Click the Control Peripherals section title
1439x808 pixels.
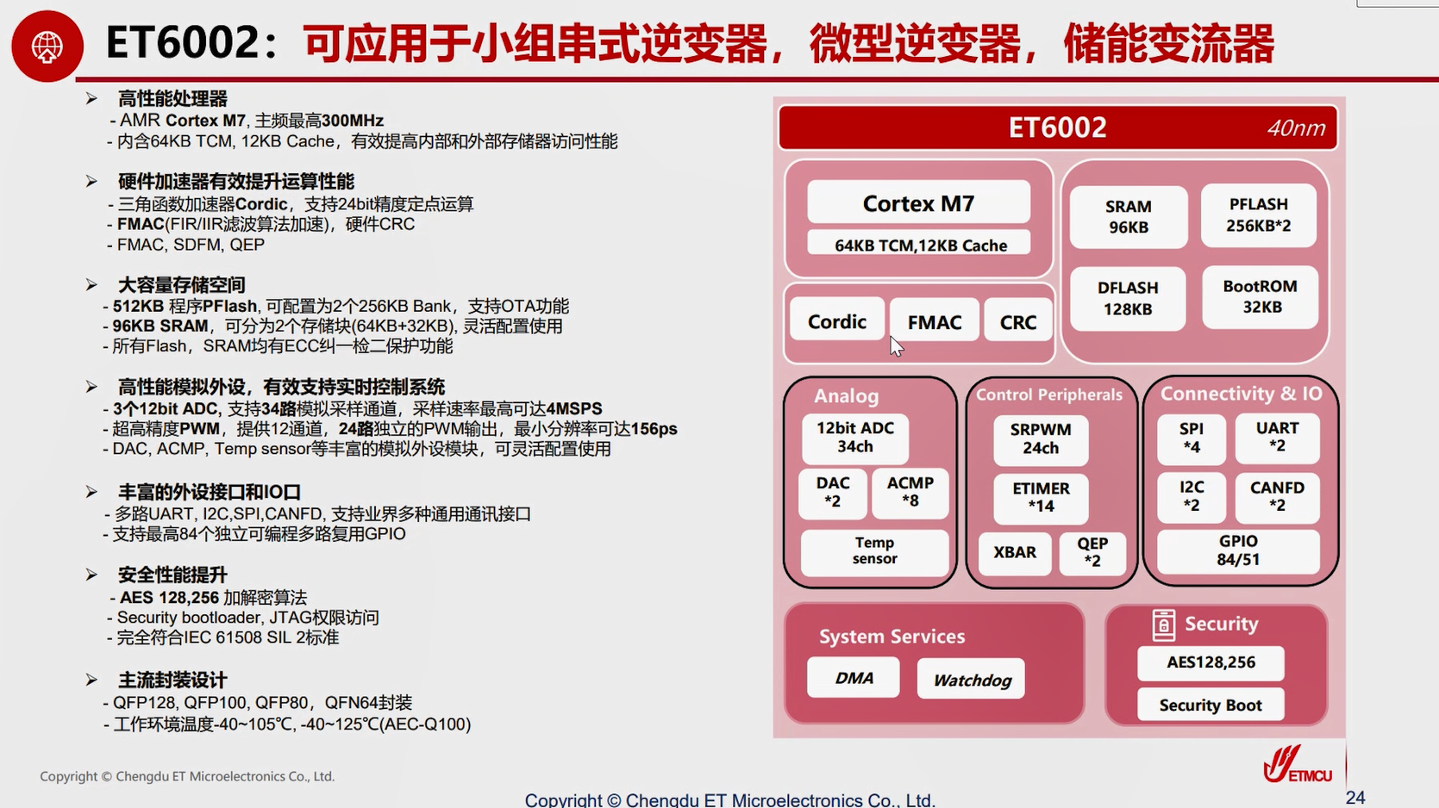[x=1048, y=395]
